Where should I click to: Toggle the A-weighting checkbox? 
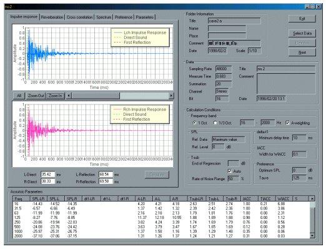[287, 123]
